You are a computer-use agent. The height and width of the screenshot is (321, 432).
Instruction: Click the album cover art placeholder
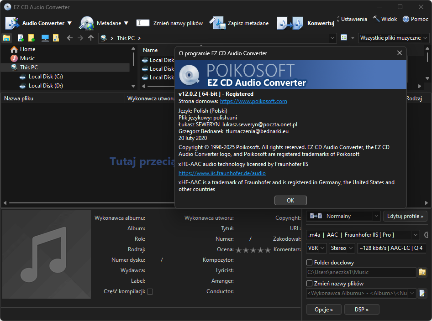tap(47, 254)
